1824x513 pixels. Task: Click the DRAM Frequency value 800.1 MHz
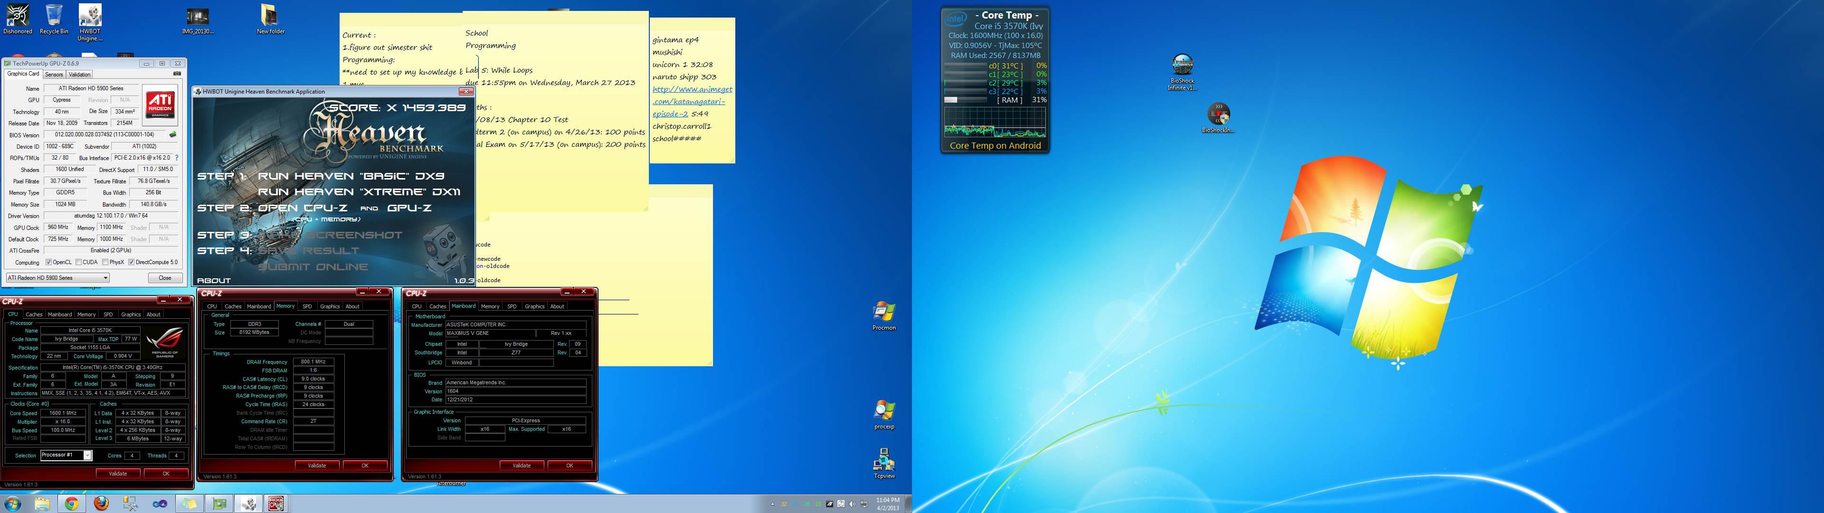click(x=313, y=362)
